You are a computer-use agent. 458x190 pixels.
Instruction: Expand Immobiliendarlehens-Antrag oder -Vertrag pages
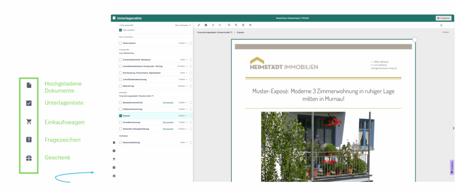(187, 66)
